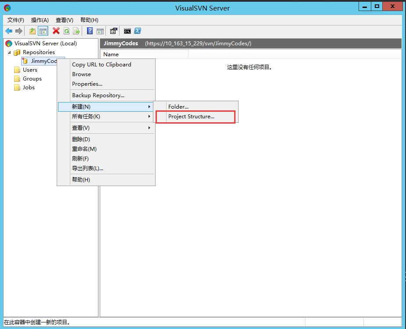This screenshot has width=406, height=329.
Task: Click the properties icon in toolbar
Action: pyautogui.click(x=114, y=31)
